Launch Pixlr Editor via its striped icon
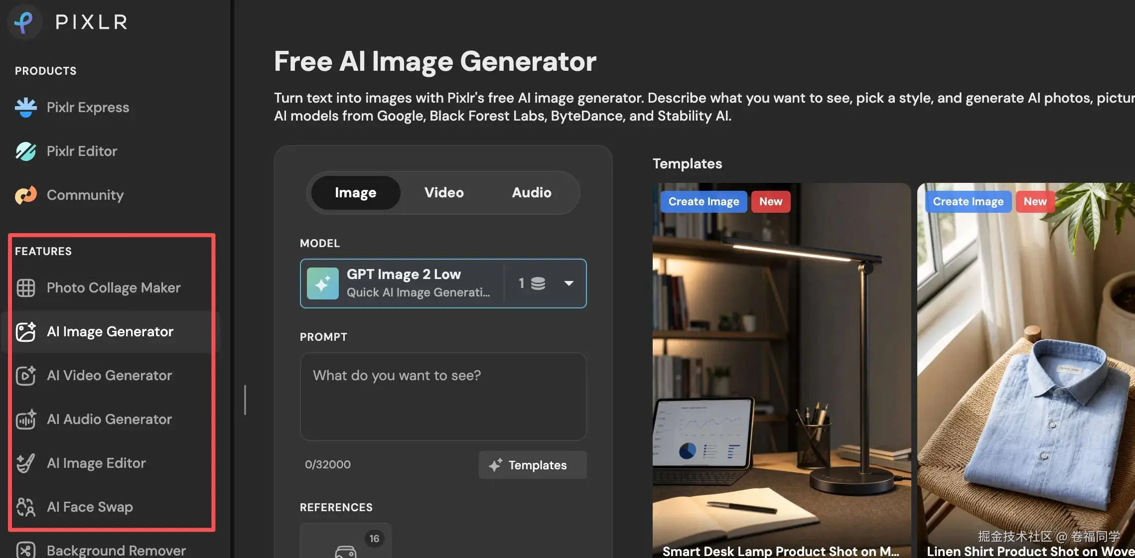This screenshot has height=558, width=1135. click(x=26, y=151)
